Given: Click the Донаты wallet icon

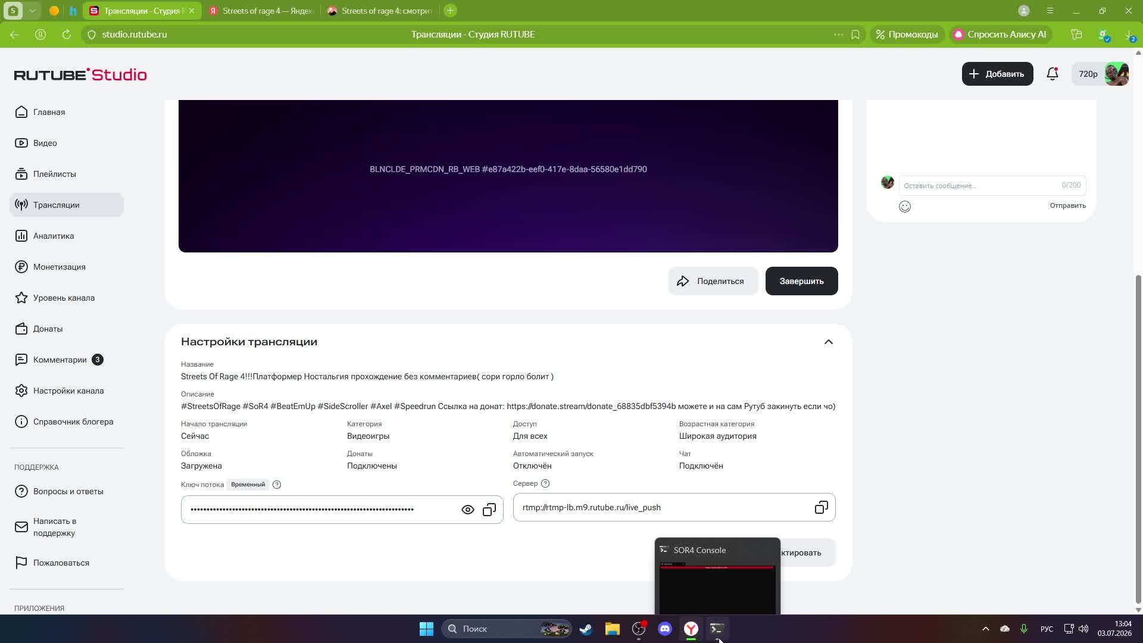Looking at the screenshot, I should pos(21,329).
